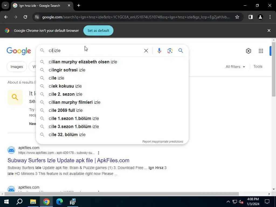Image resolution: width=276 pixels, height=207 pixels.
Task: Open search Tools
Action: [x=258, y=66]
